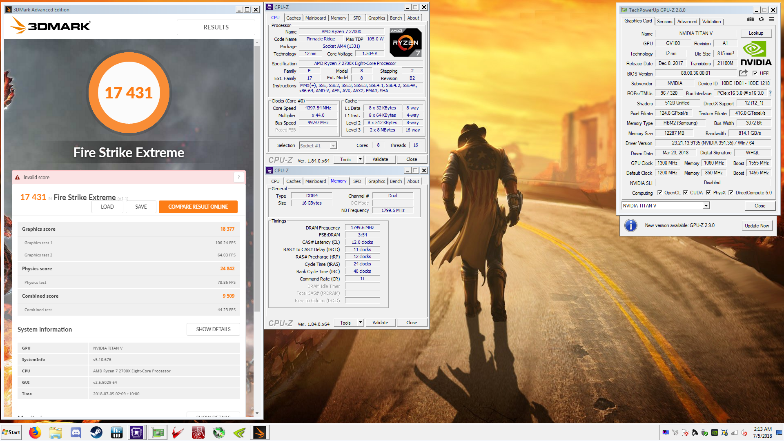Viewport: 784px width, 441px height.
Task: Switch to Mainboard tab in upper CPU-Z
Action: 316,18
